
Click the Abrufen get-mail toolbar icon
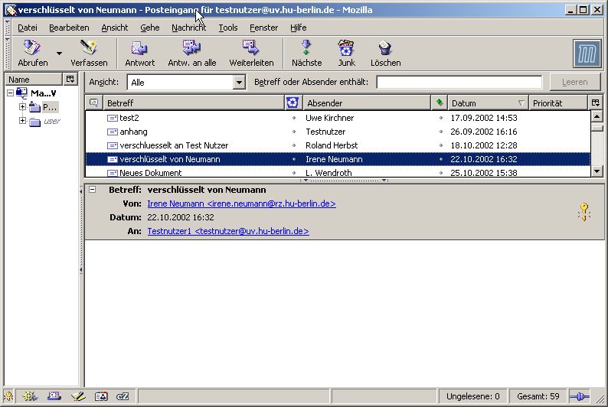click(32, 53)
